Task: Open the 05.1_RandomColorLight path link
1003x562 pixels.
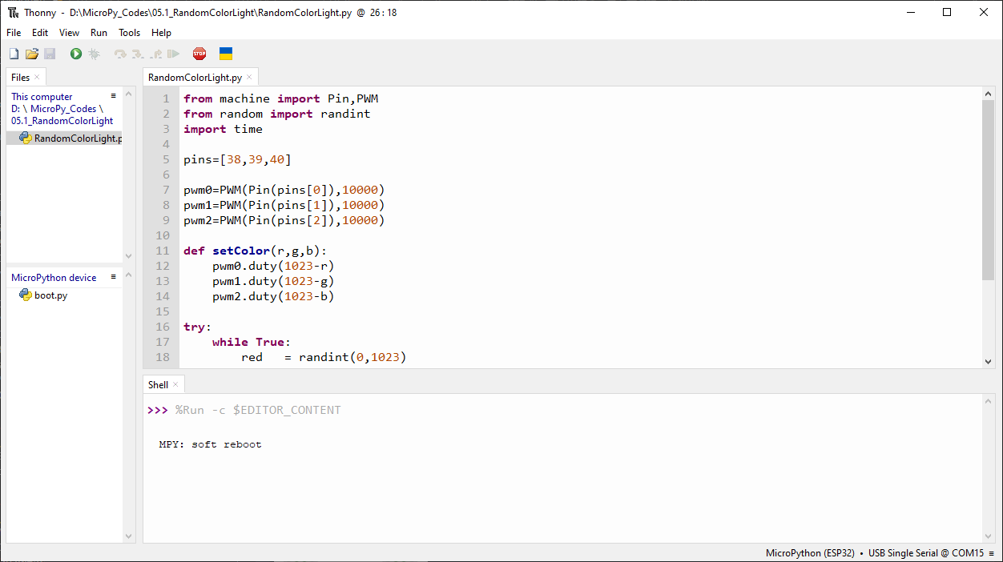Action: point(62,121)
